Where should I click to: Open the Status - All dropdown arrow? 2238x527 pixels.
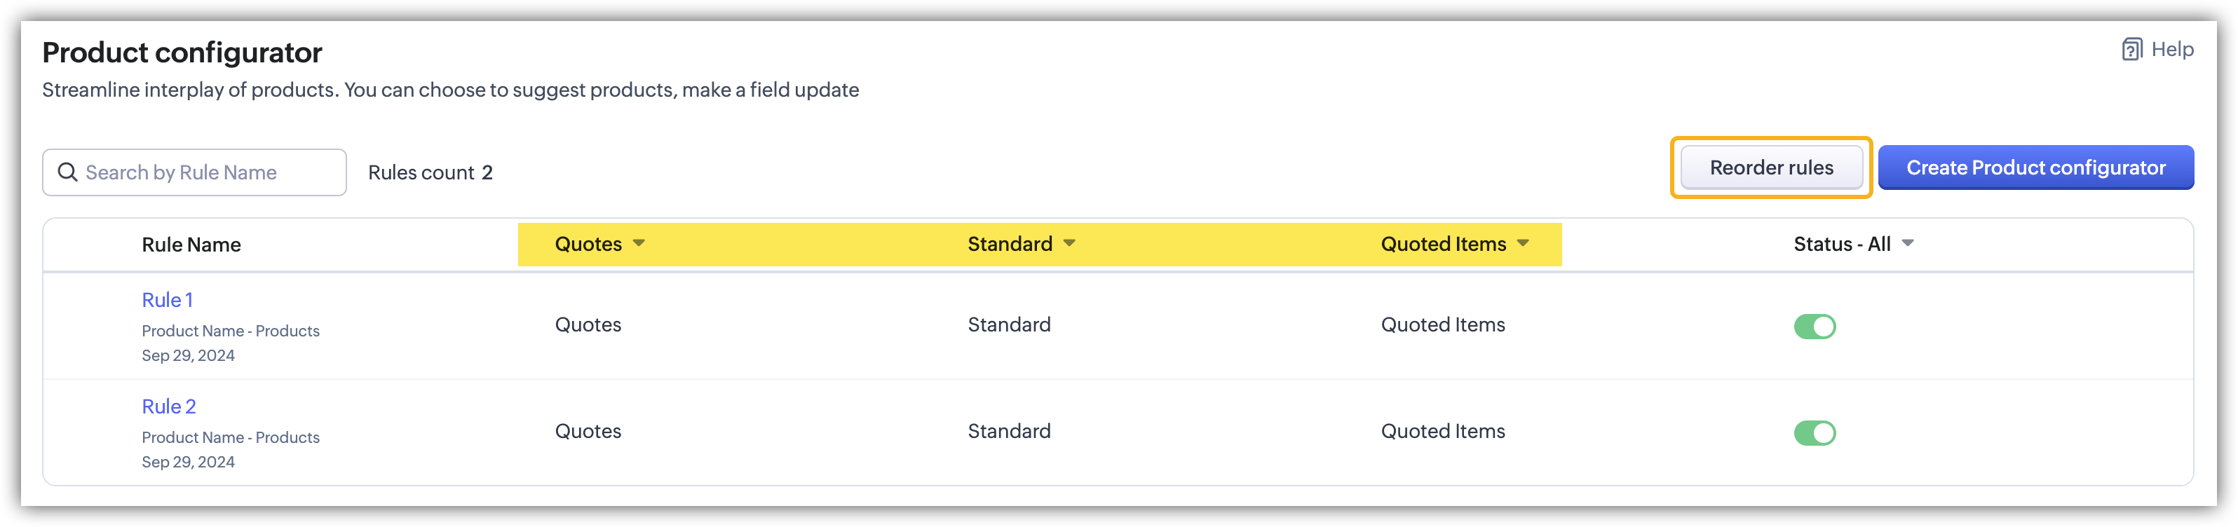tap(1908, 243)
